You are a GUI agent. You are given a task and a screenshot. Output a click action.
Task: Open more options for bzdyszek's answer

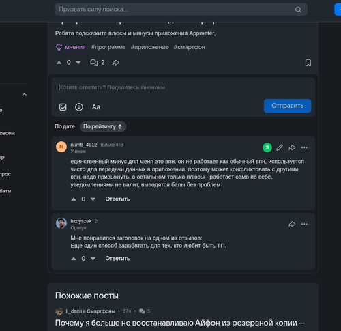pyautogui.click(x=304, y=224)
